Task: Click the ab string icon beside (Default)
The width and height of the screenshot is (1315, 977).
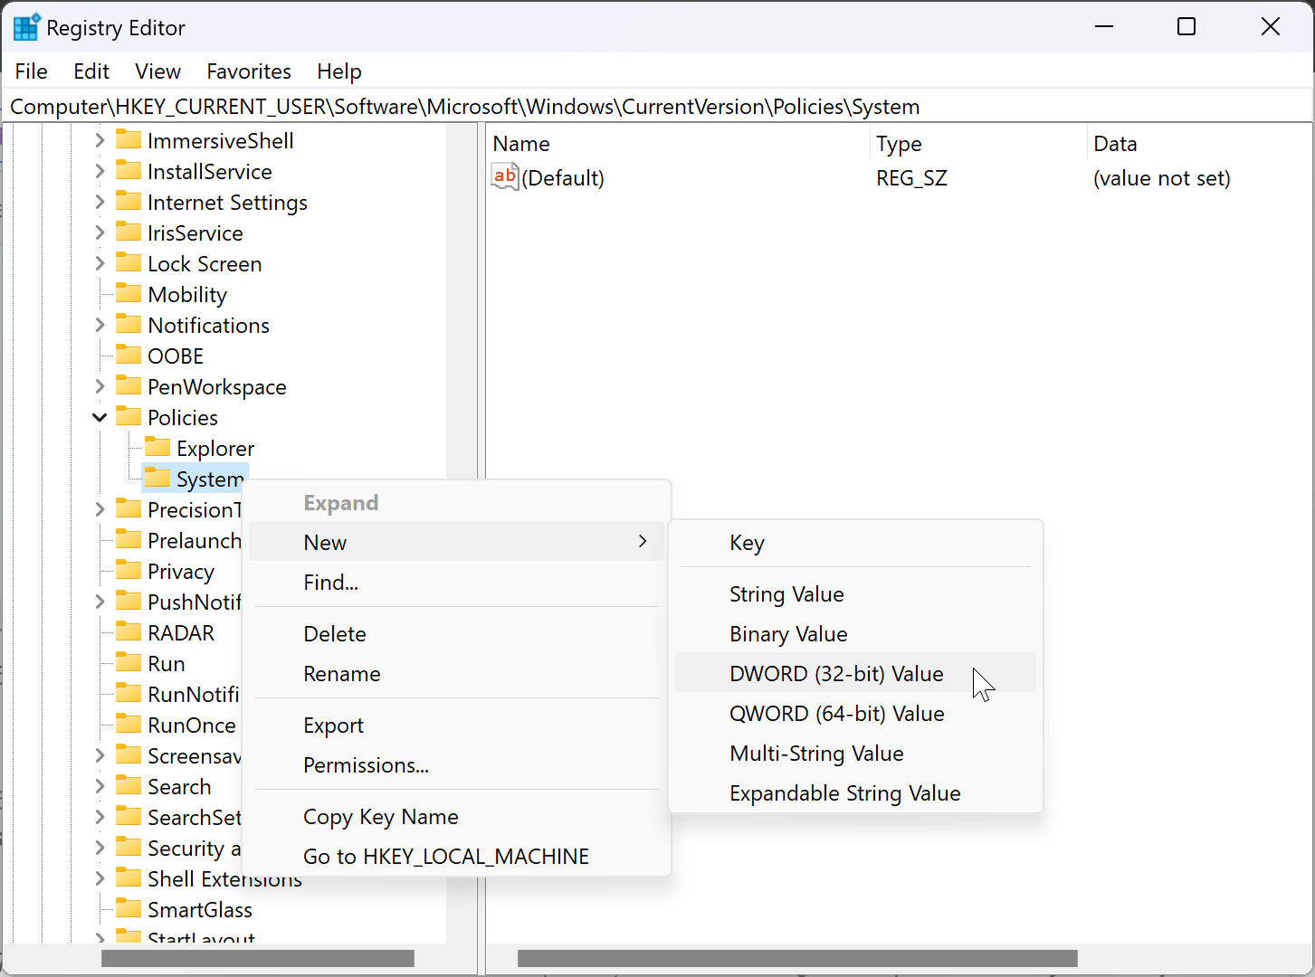Action: [504, 176]
